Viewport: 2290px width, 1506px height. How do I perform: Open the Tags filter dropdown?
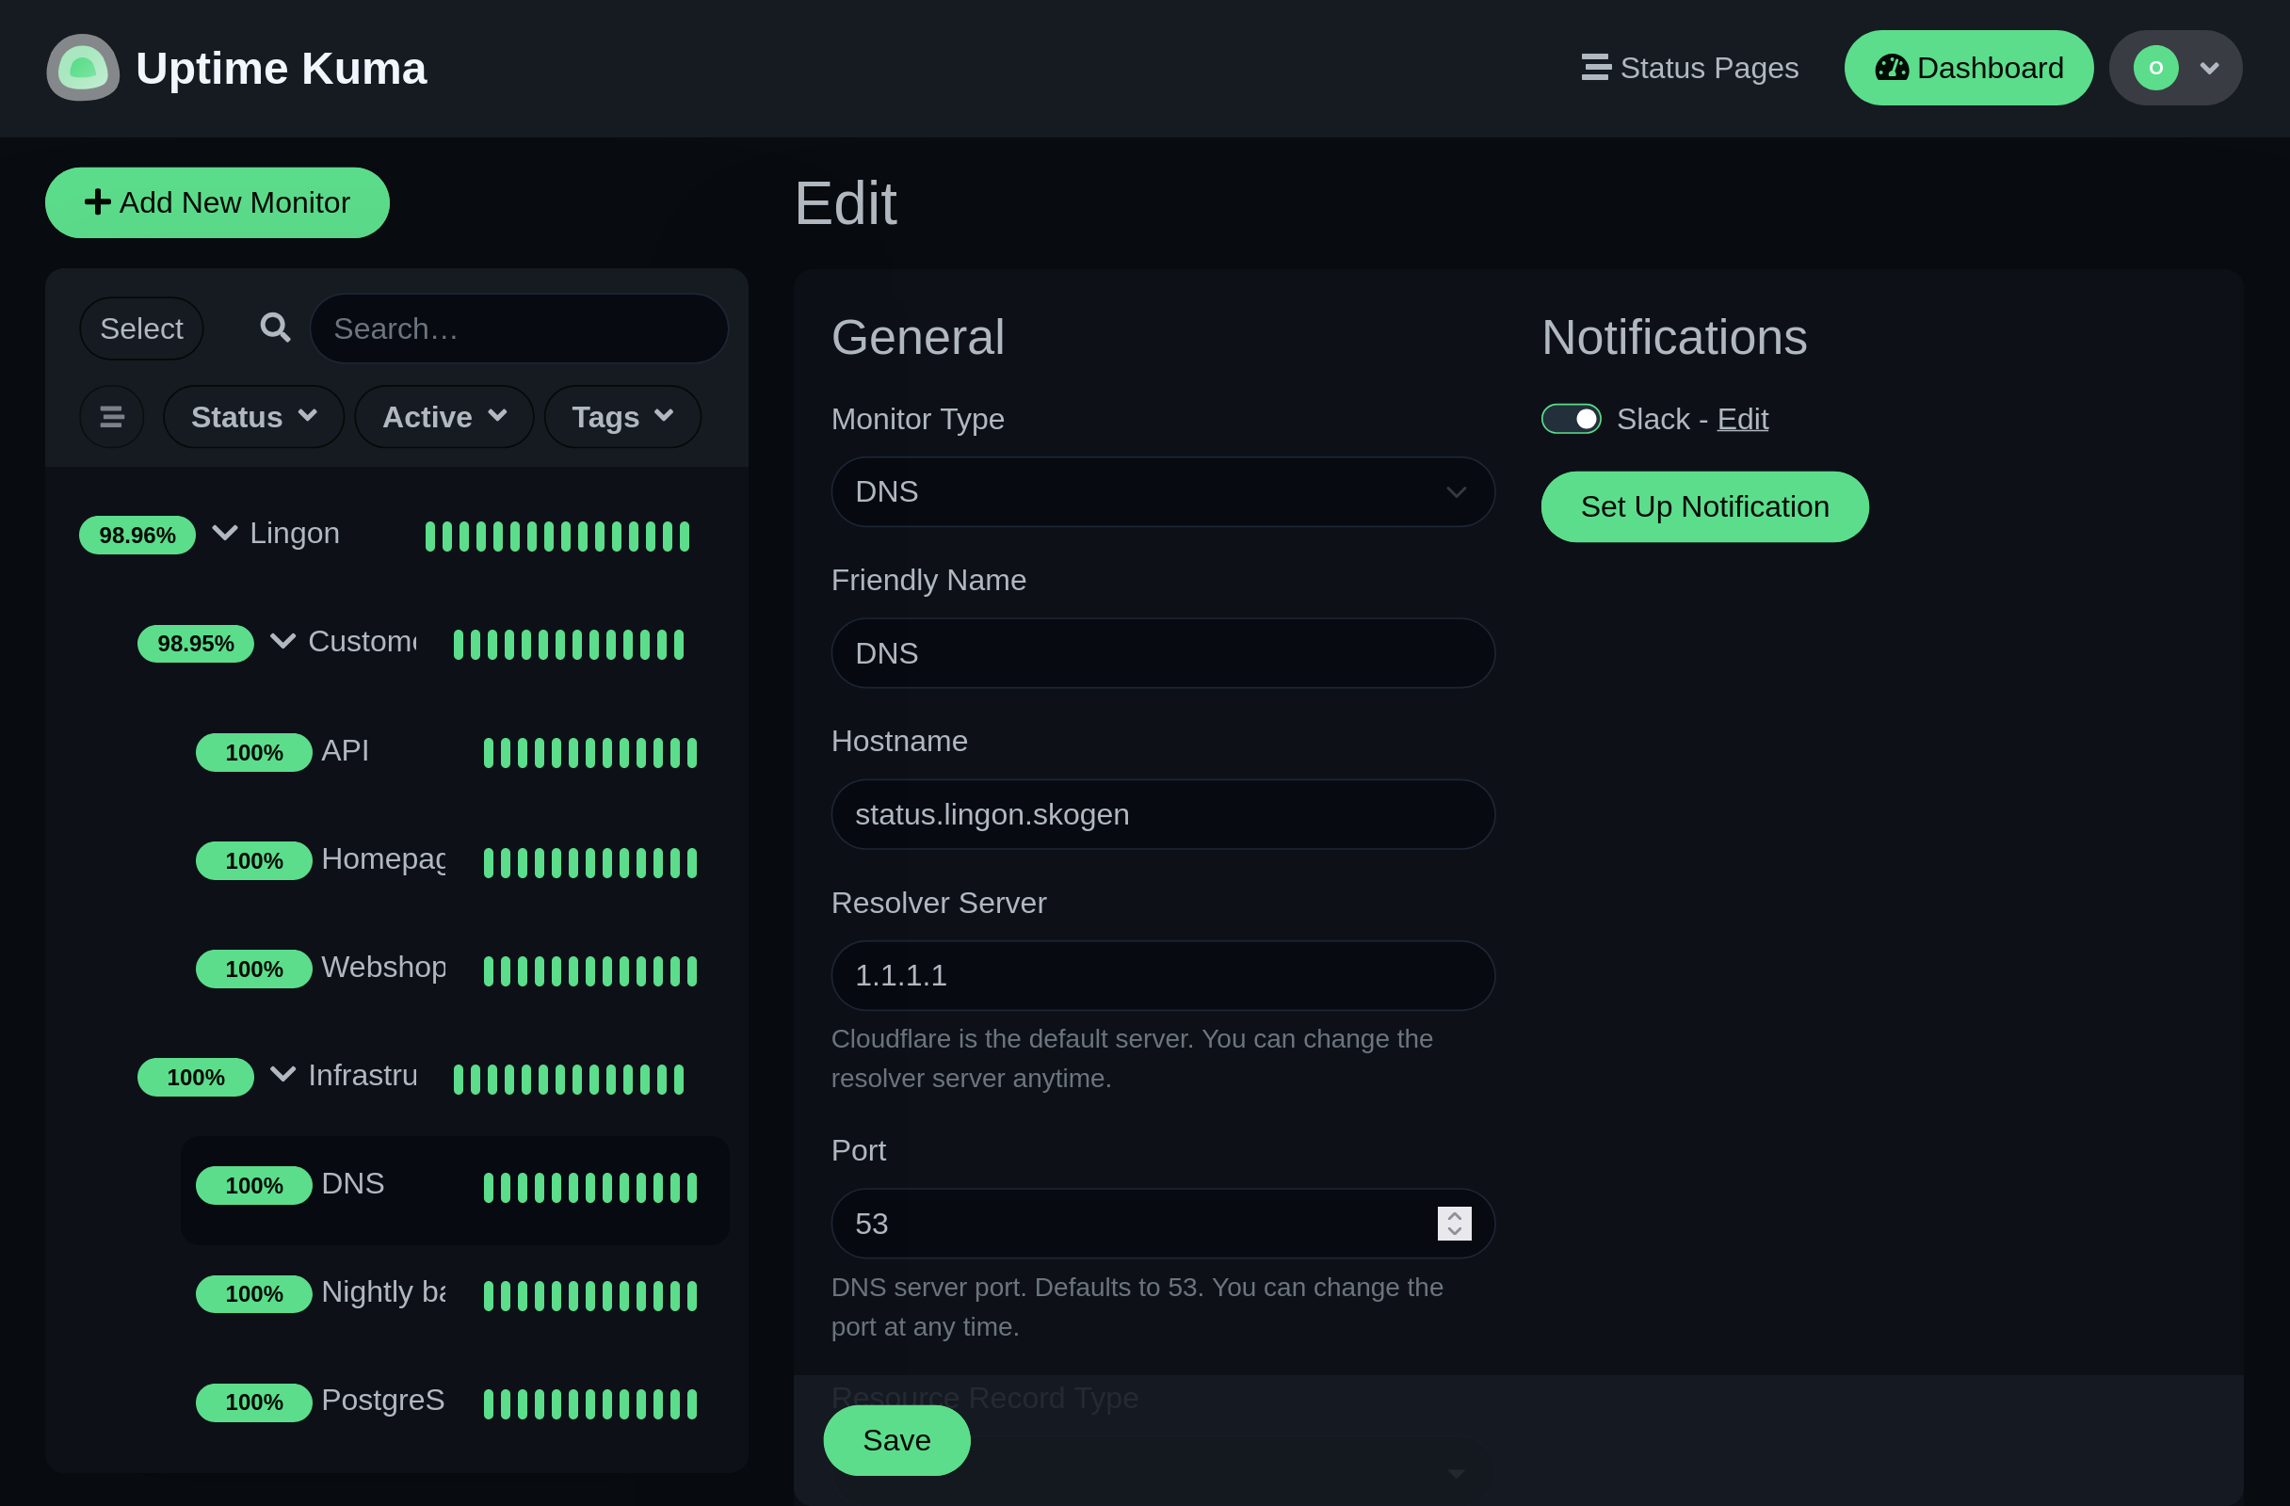(x=622, y=417)
